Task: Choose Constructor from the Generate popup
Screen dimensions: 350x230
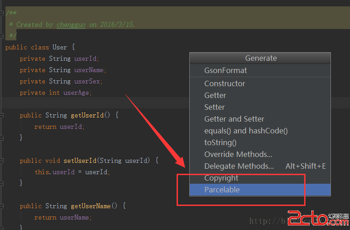Action: 225,83
